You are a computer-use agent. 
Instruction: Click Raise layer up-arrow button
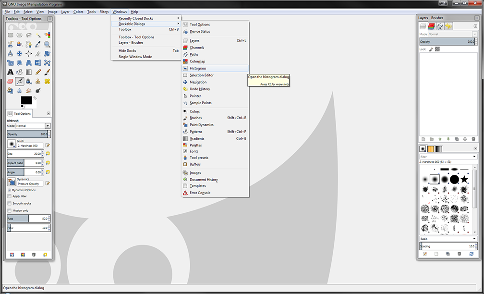tap(440, 139)
